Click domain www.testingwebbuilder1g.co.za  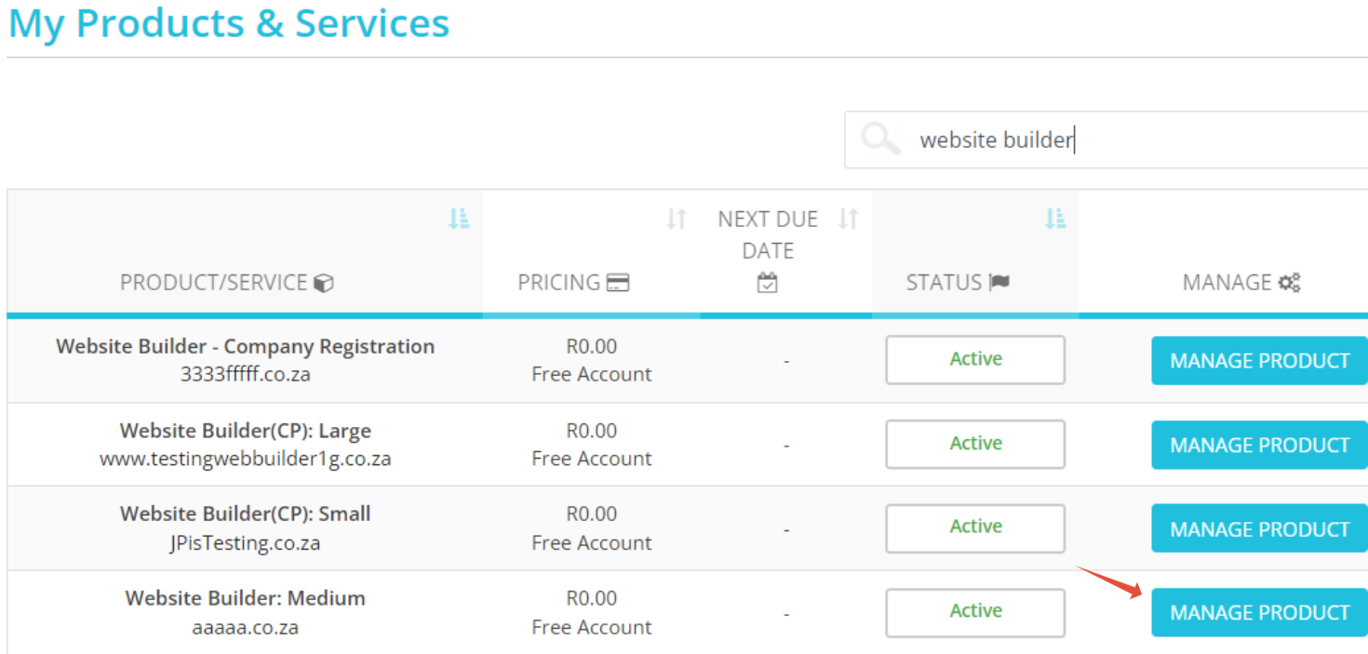tap(246, 459)
